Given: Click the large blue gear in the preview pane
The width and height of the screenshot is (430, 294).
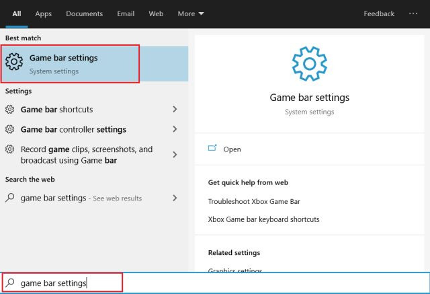Looking at the screenshot, I should click(309, 64).
